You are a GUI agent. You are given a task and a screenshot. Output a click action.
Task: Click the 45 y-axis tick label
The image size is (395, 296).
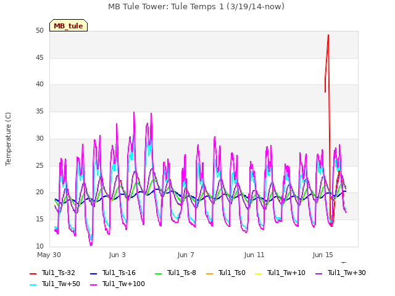[x=39, y=57]
